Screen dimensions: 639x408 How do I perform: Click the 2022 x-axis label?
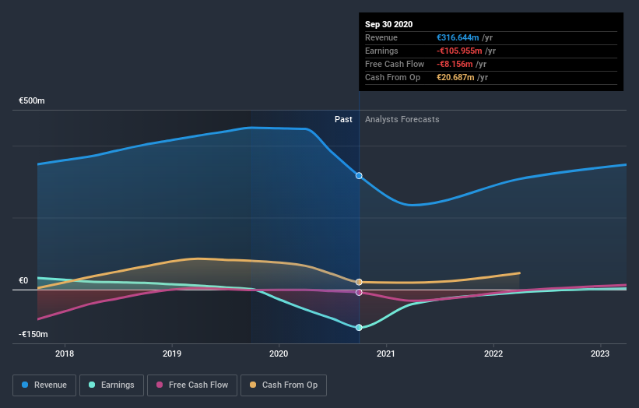[493, 353]
